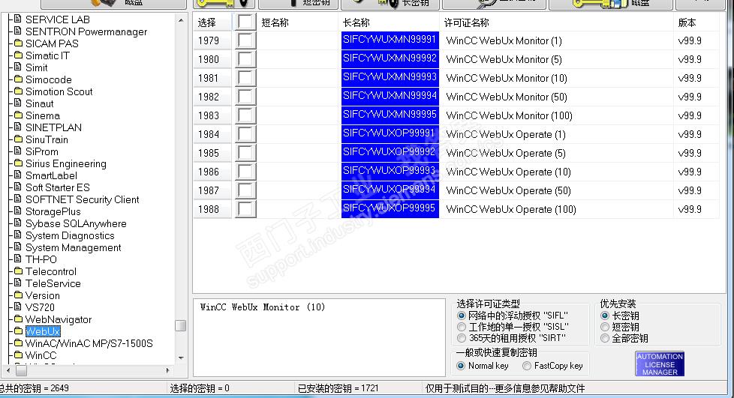
Task: Select TeleService in the product tree
Action: coord(53,283)
